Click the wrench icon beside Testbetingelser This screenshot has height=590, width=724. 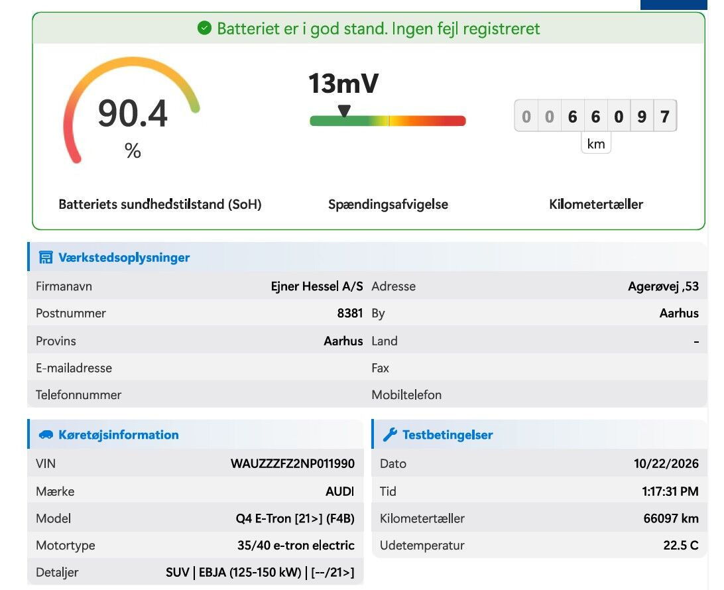pos(390,434)
